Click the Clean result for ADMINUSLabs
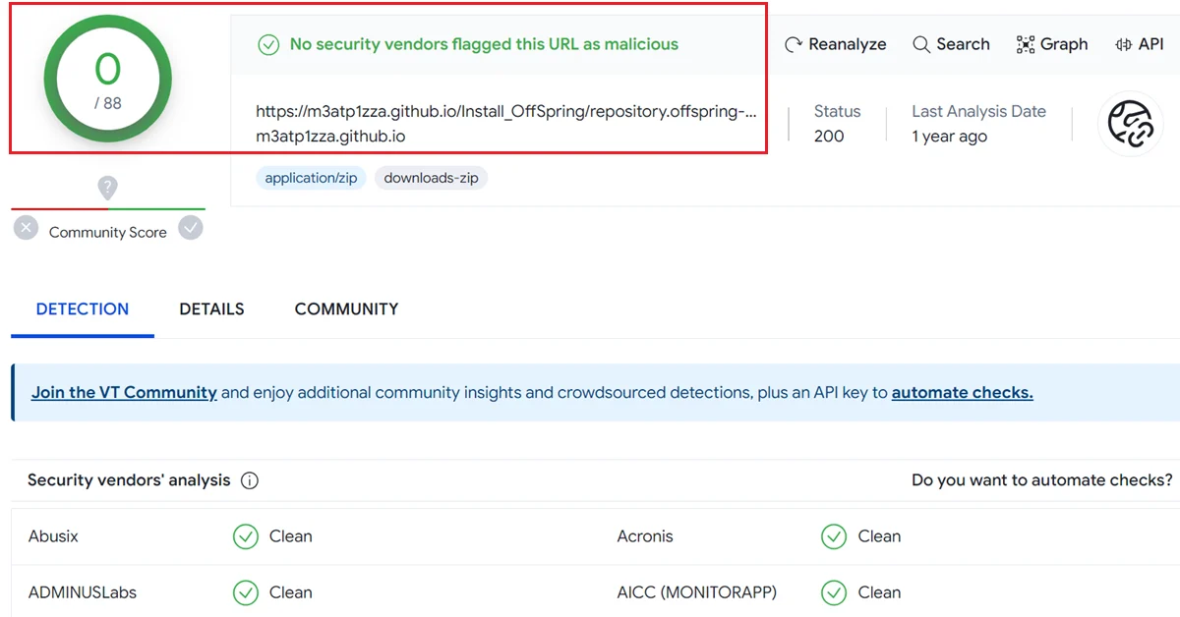The image size is (1180, 617). [291, 592]
